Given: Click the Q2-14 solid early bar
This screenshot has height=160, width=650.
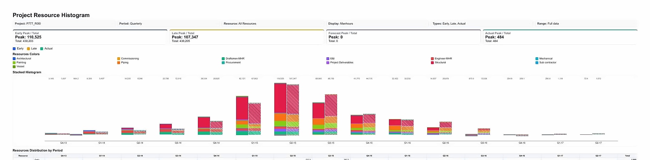Looking at the screenshot, I should coord(127,131).
